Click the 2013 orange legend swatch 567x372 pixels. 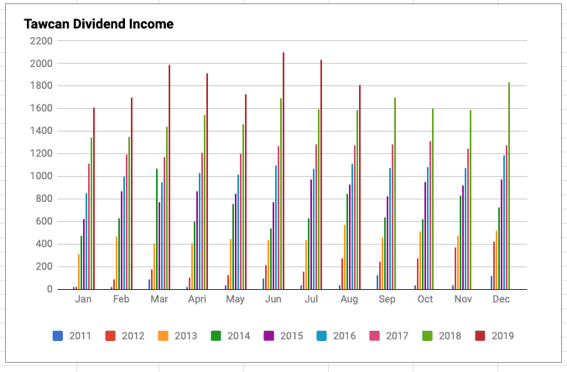click(x=163, y=336)
